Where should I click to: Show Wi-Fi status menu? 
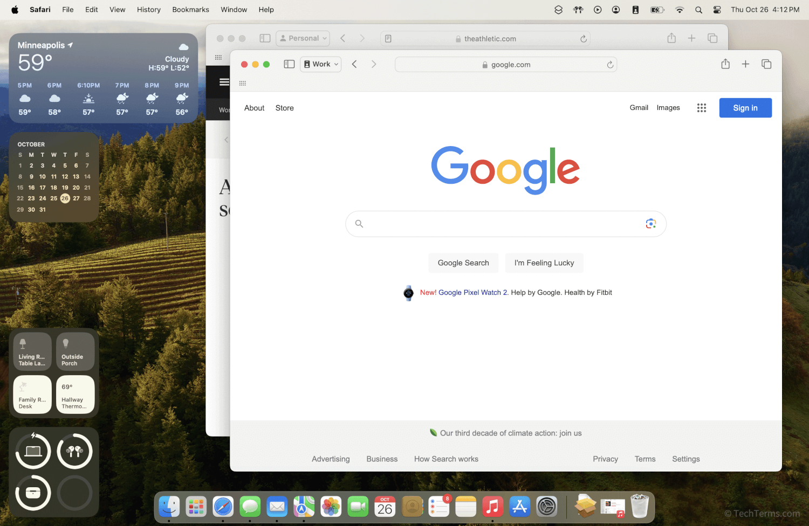(x=680, y=10)
